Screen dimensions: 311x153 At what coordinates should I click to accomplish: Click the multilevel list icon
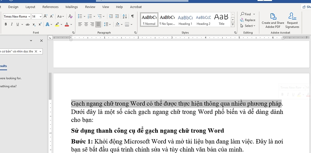[100, 16]
